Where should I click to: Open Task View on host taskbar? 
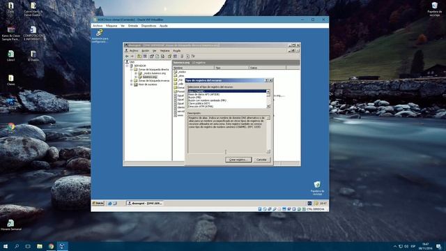tap(28, 246)
